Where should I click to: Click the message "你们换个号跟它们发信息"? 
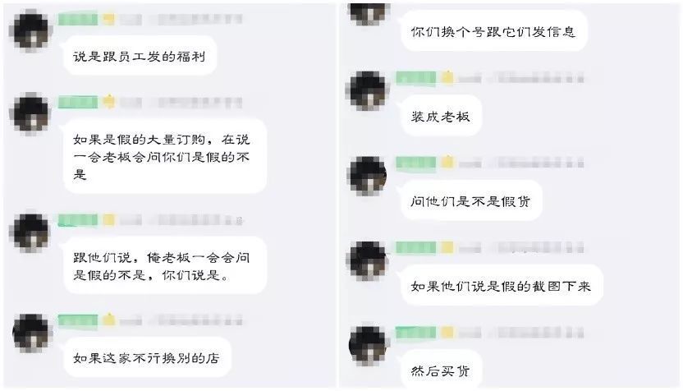[x=493, y=31]
